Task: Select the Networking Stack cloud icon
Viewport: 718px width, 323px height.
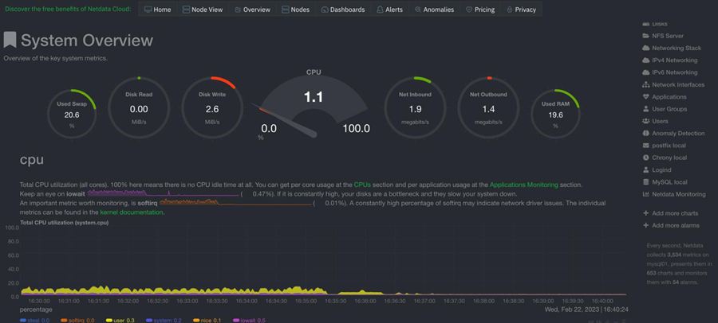Action: tap(645, 48)
